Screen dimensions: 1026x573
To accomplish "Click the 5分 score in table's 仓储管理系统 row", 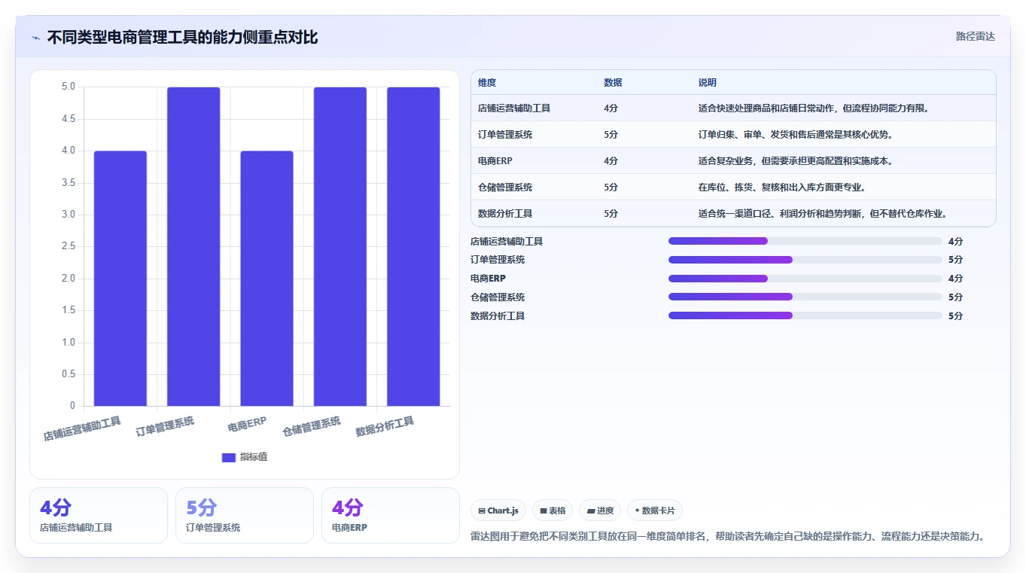I will point(610,187).
